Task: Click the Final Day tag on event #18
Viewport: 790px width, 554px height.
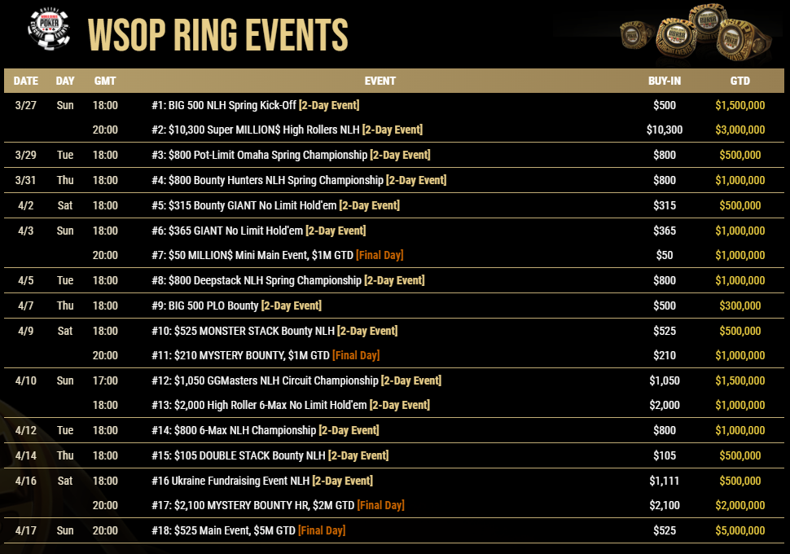Action: [322, 530]
